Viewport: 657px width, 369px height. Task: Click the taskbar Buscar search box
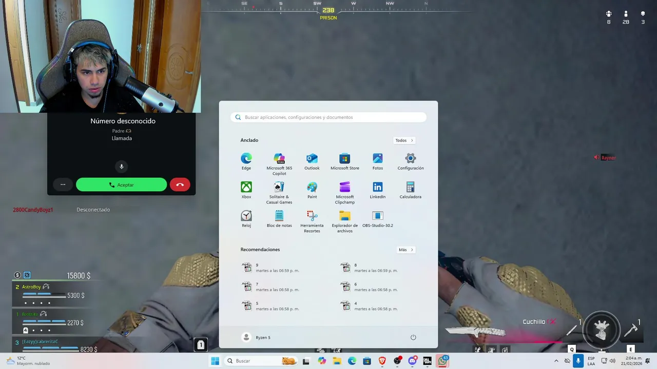[x=261, y=361]
